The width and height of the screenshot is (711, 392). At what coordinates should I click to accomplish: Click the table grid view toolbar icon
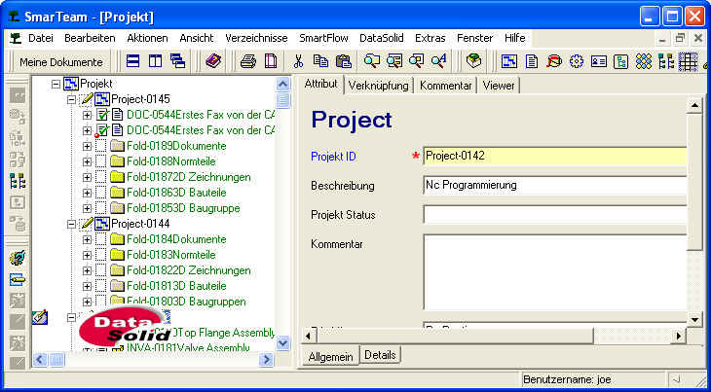coord(688,61)
